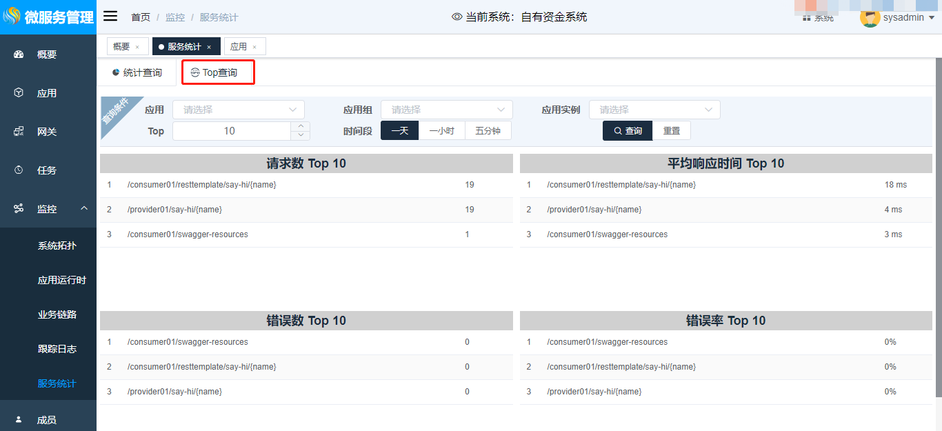Select 一天 time range

[399, 131]
